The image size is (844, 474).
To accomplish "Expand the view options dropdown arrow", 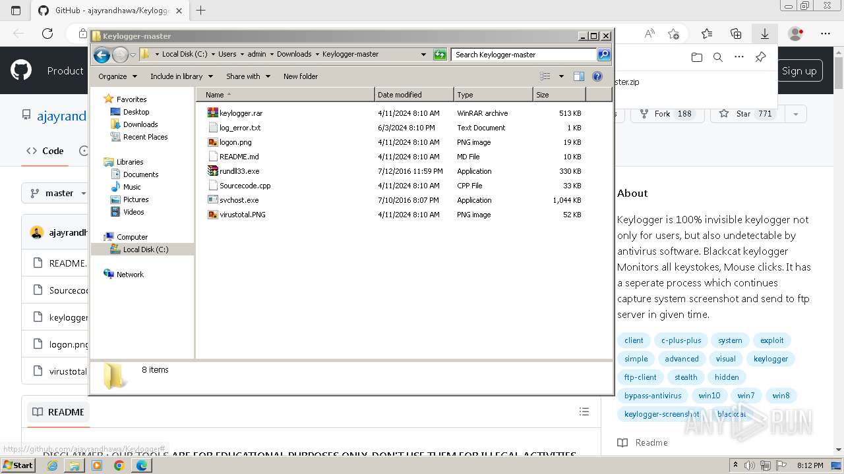I will pyautogui.click(x=561, y=76).
